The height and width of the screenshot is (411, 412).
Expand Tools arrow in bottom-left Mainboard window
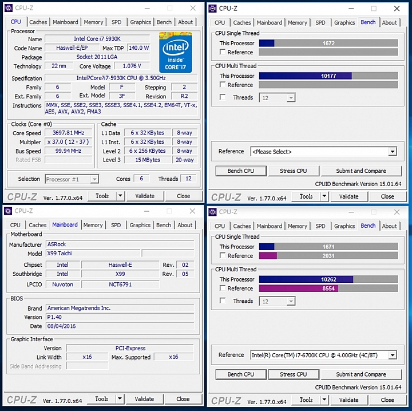[x=120, y=399]
